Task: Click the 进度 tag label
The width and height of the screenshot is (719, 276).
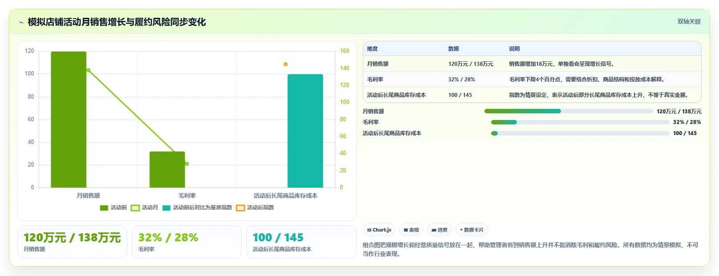Action: tap(442, 230)
